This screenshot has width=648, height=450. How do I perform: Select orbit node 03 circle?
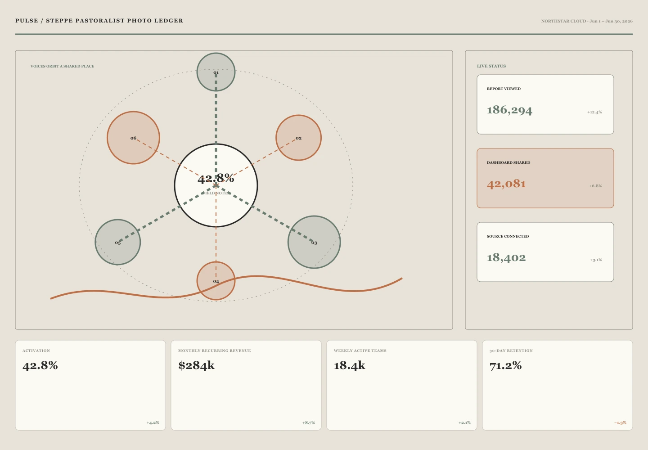pyautogui.click(x=314, y=242)
